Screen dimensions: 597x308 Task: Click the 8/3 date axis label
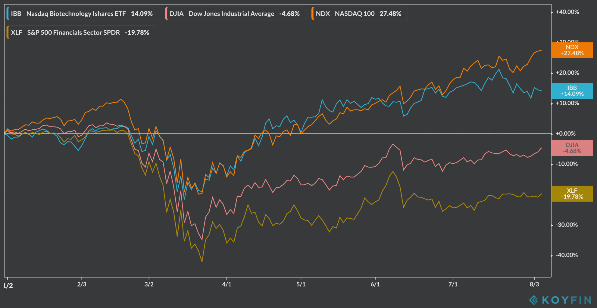point(534,284)
